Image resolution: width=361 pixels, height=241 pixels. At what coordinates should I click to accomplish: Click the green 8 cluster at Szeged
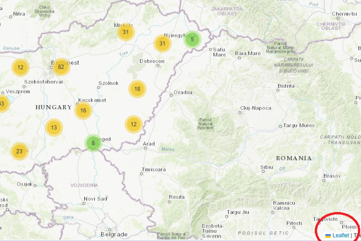click(93, 143)
